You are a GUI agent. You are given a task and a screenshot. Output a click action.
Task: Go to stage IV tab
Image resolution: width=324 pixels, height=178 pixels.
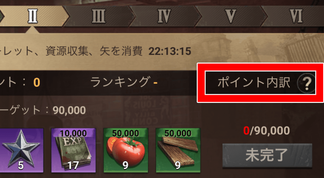click(164, 16)
